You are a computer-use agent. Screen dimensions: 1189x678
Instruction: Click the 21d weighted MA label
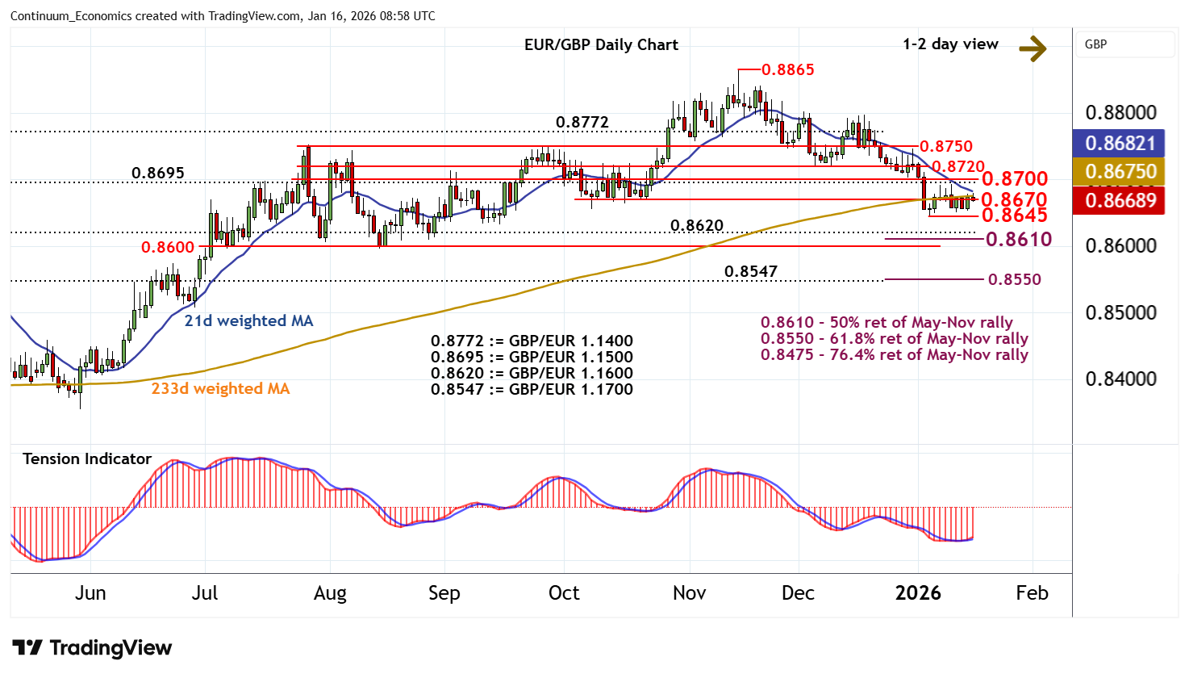[x=248, y=321]
